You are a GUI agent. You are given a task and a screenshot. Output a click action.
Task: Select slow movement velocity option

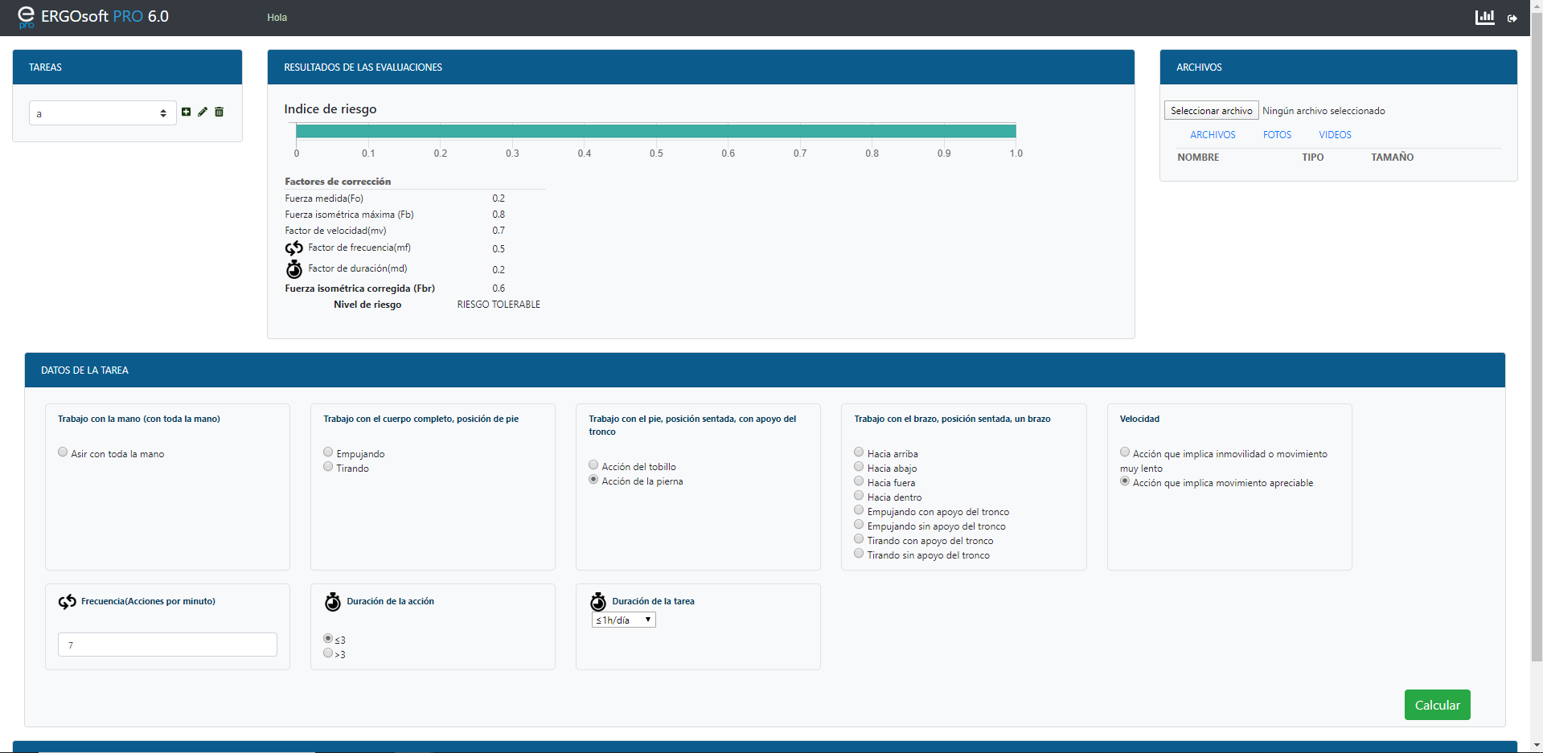[x=1125, y=452]
